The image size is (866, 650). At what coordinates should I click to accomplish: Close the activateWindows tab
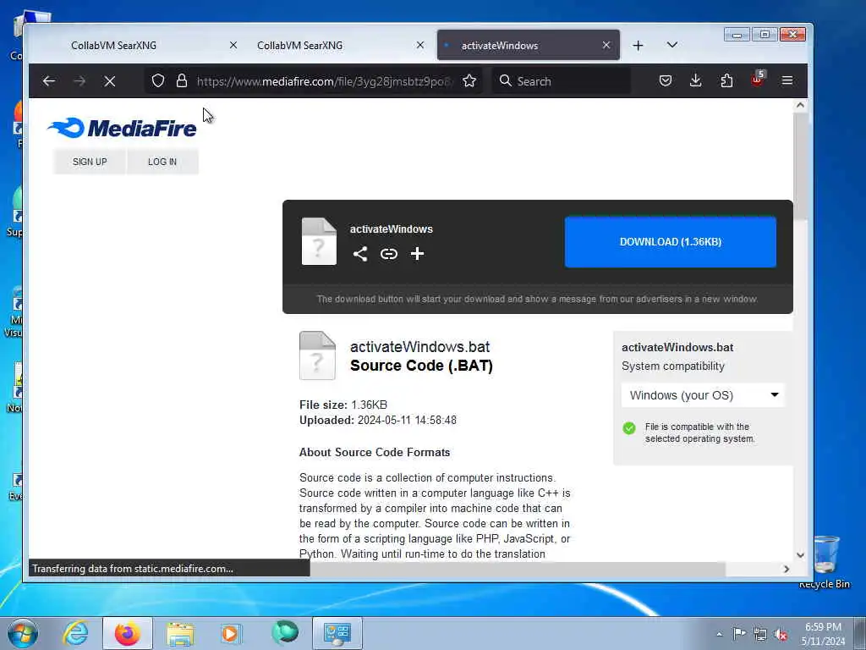[x=606, y=46]
